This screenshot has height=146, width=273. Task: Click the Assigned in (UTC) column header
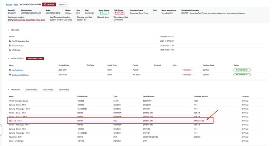pyautogui.click(x=167, y=36)
